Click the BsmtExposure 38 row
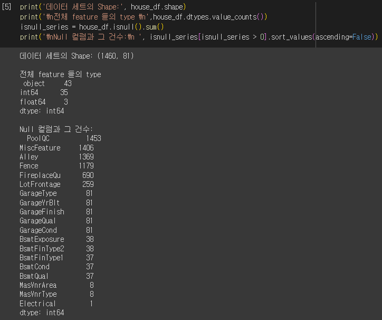This screenshot has width=382, height=320. [57, 239]
